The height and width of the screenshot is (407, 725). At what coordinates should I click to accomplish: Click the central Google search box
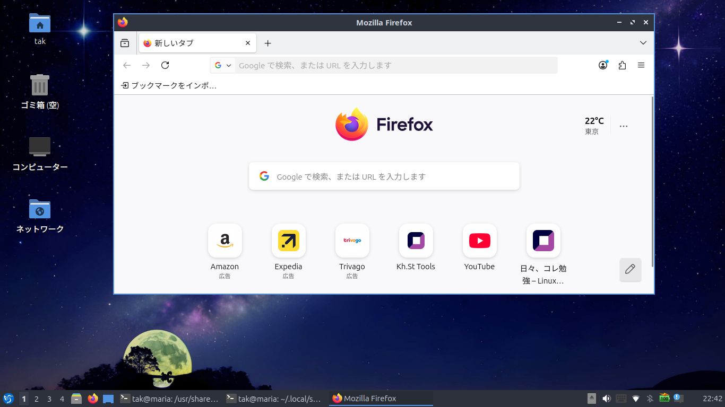point(384,176)
